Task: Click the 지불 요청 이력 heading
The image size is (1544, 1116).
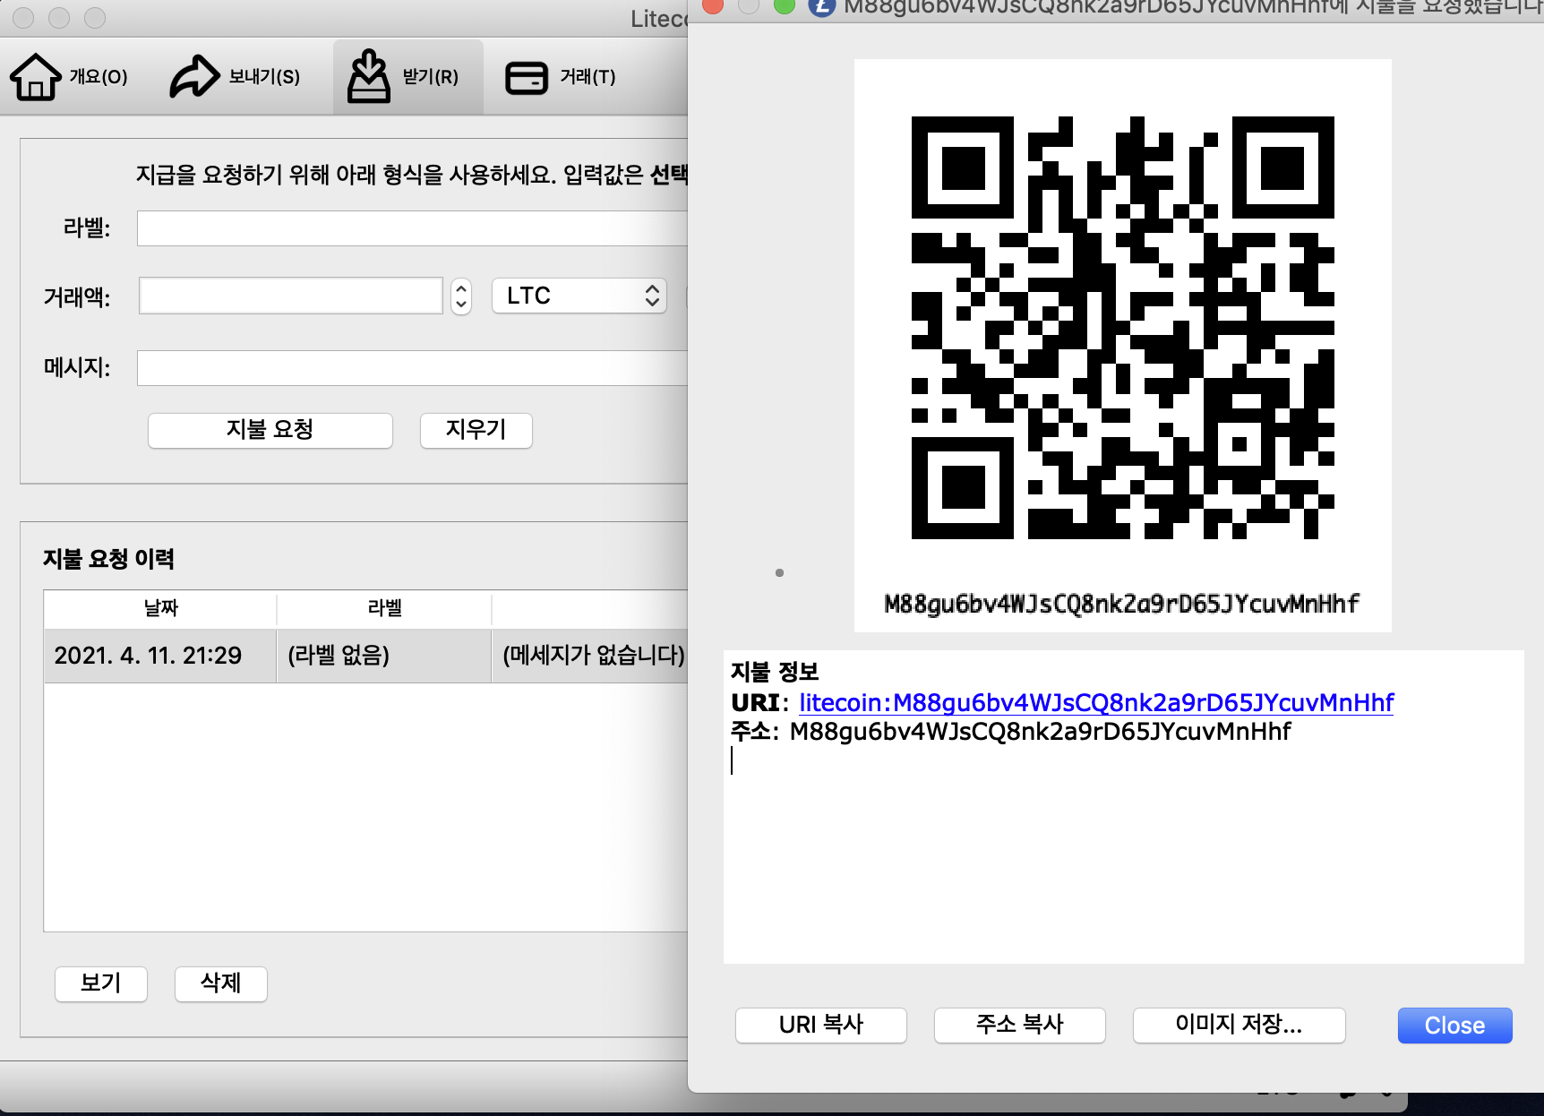Action: 109,559
